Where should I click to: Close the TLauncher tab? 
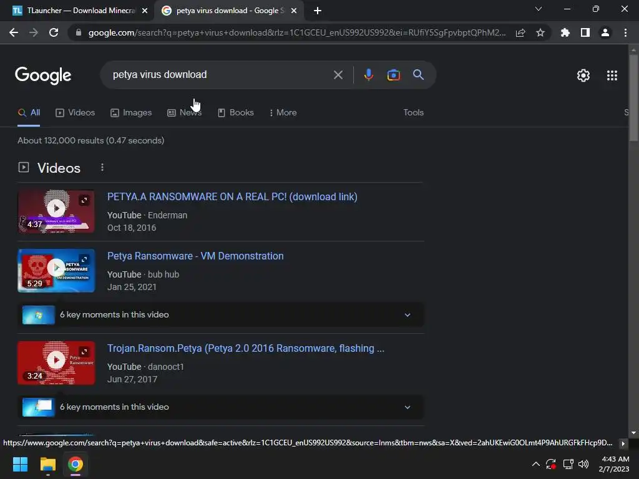point(145,11)
